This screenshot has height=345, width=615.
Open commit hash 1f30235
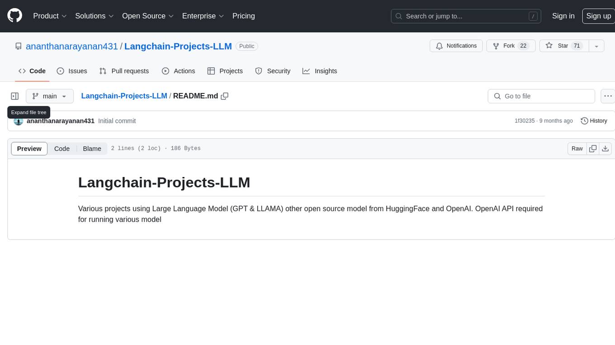pyautogui.click(x=525, y=121)
